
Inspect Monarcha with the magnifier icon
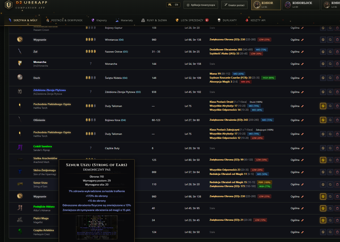[330, 64]
